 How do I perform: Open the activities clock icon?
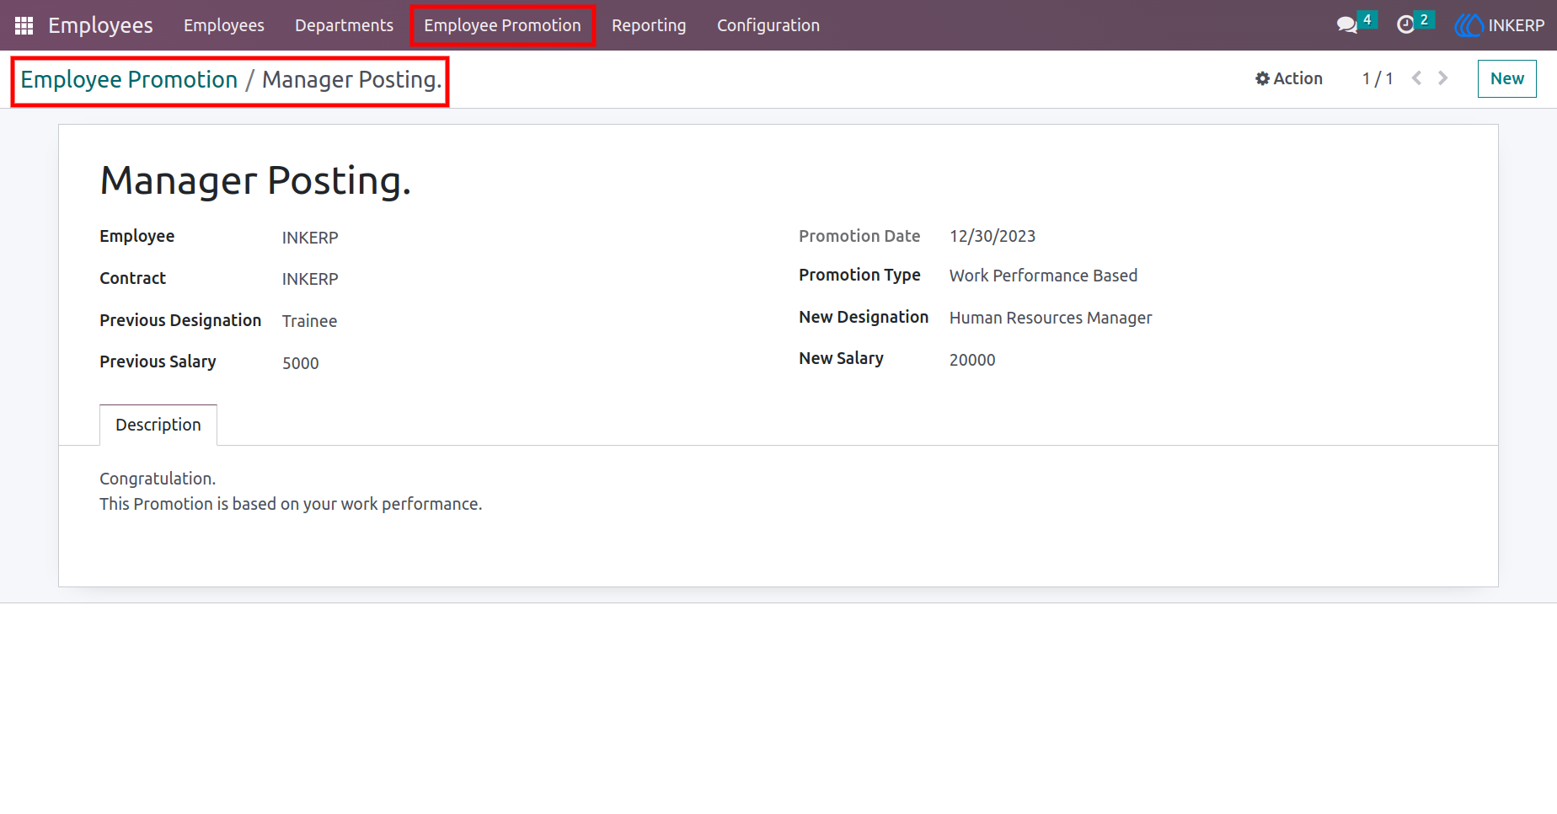click(1405, 25)
